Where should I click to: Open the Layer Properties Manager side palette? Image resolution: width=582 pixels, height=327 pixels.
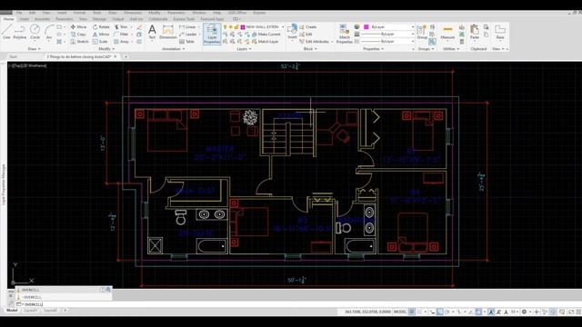[x=4, y=184]
